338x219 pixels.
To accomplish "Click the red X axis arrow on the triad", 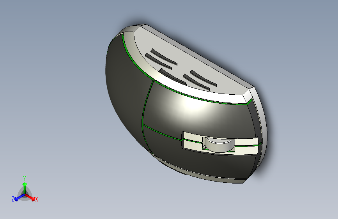I will tap(30, 197).
